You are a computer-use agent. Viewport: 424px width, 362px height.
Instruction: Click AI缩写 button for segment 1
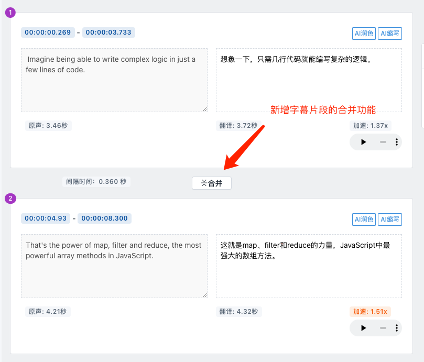point(389,34)
